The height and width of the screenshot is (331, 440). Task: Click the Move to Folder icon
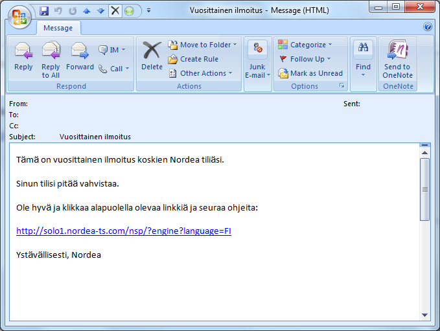(x=173, y=45)
